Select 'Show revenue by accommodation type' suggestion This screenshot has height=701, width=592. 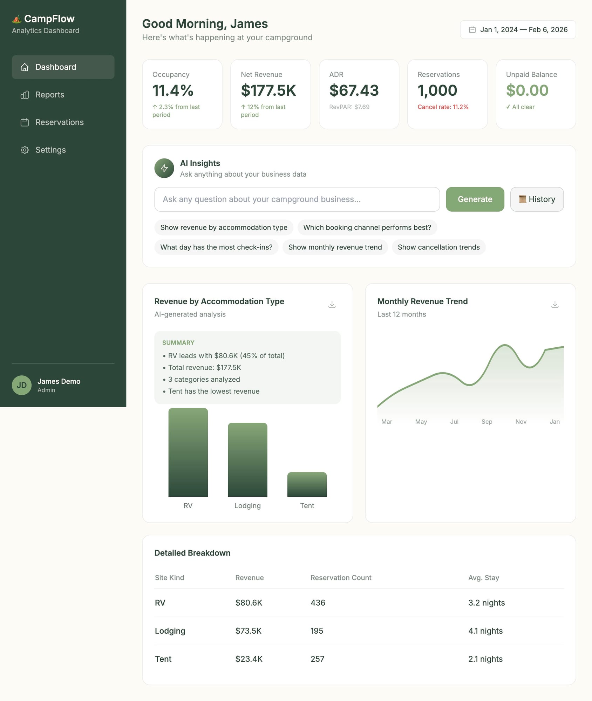click(224, 227)
